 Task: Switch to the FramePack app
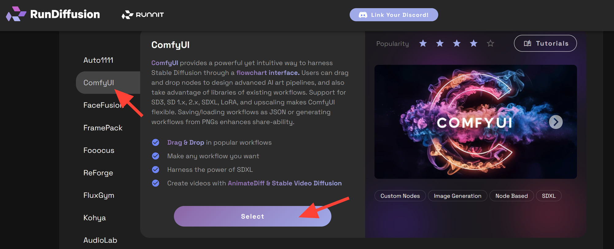[103, 128]
